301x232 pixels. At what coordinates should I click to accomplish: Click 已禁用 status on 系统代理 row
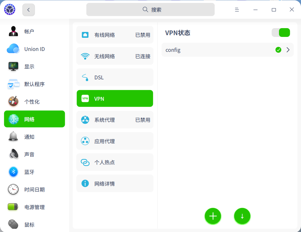143,120
